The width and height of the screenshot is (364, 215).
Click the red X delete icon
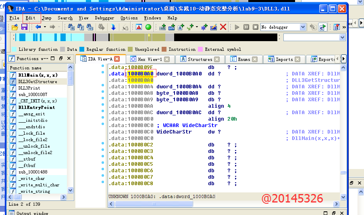tap(223, 27)
